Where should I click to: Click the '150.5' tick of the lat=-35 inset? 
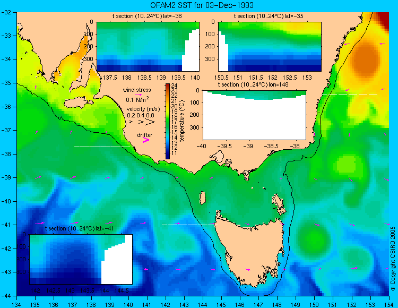[x=222, y=78]
